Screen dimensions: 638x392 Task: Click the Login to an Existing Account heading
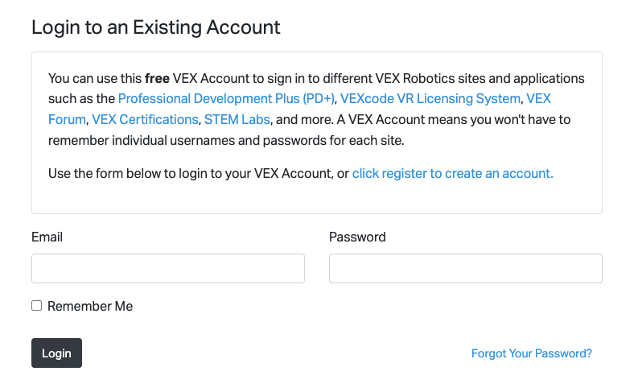tap(155, 27)
